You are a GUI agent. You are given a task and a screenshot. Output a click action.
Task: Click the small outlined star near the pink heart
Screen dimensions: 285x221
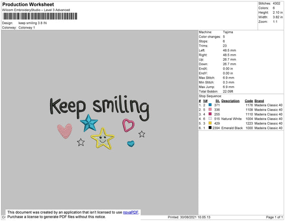81,142
